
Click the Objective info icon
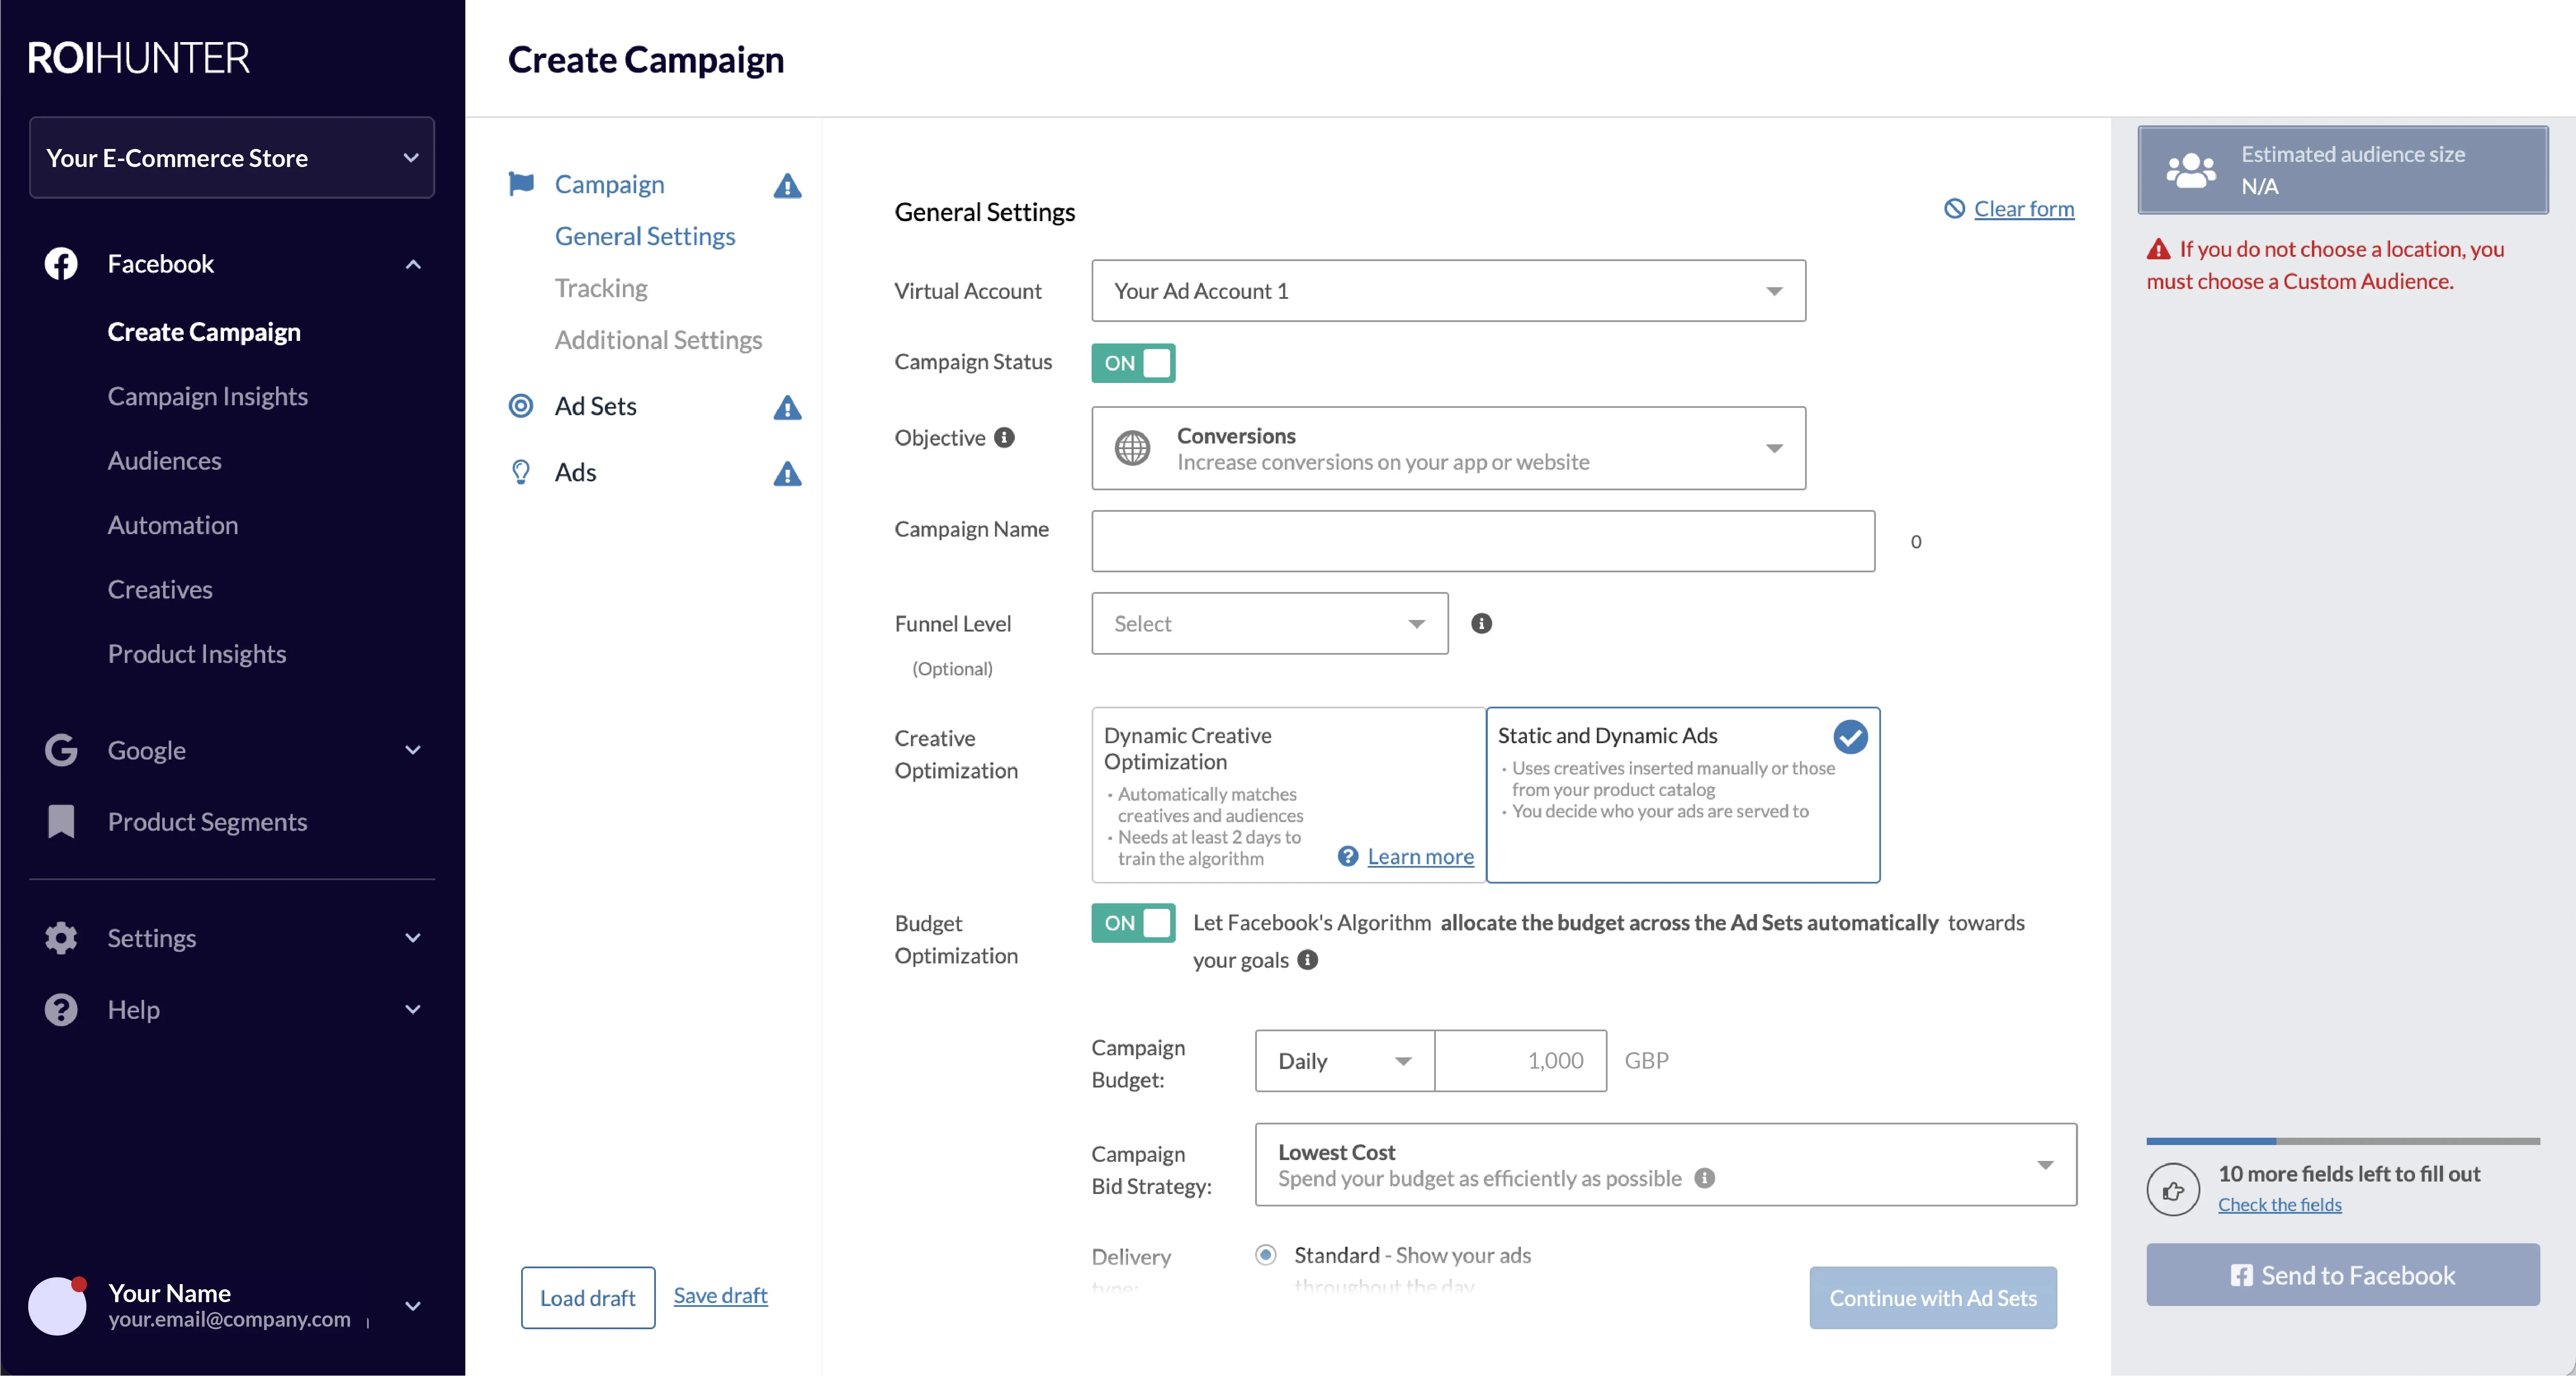point(1004,437)
